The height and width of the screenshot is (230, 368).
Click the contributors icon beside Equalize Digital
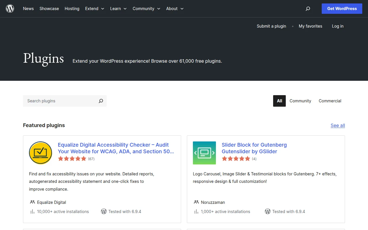[x=32, y=202]
